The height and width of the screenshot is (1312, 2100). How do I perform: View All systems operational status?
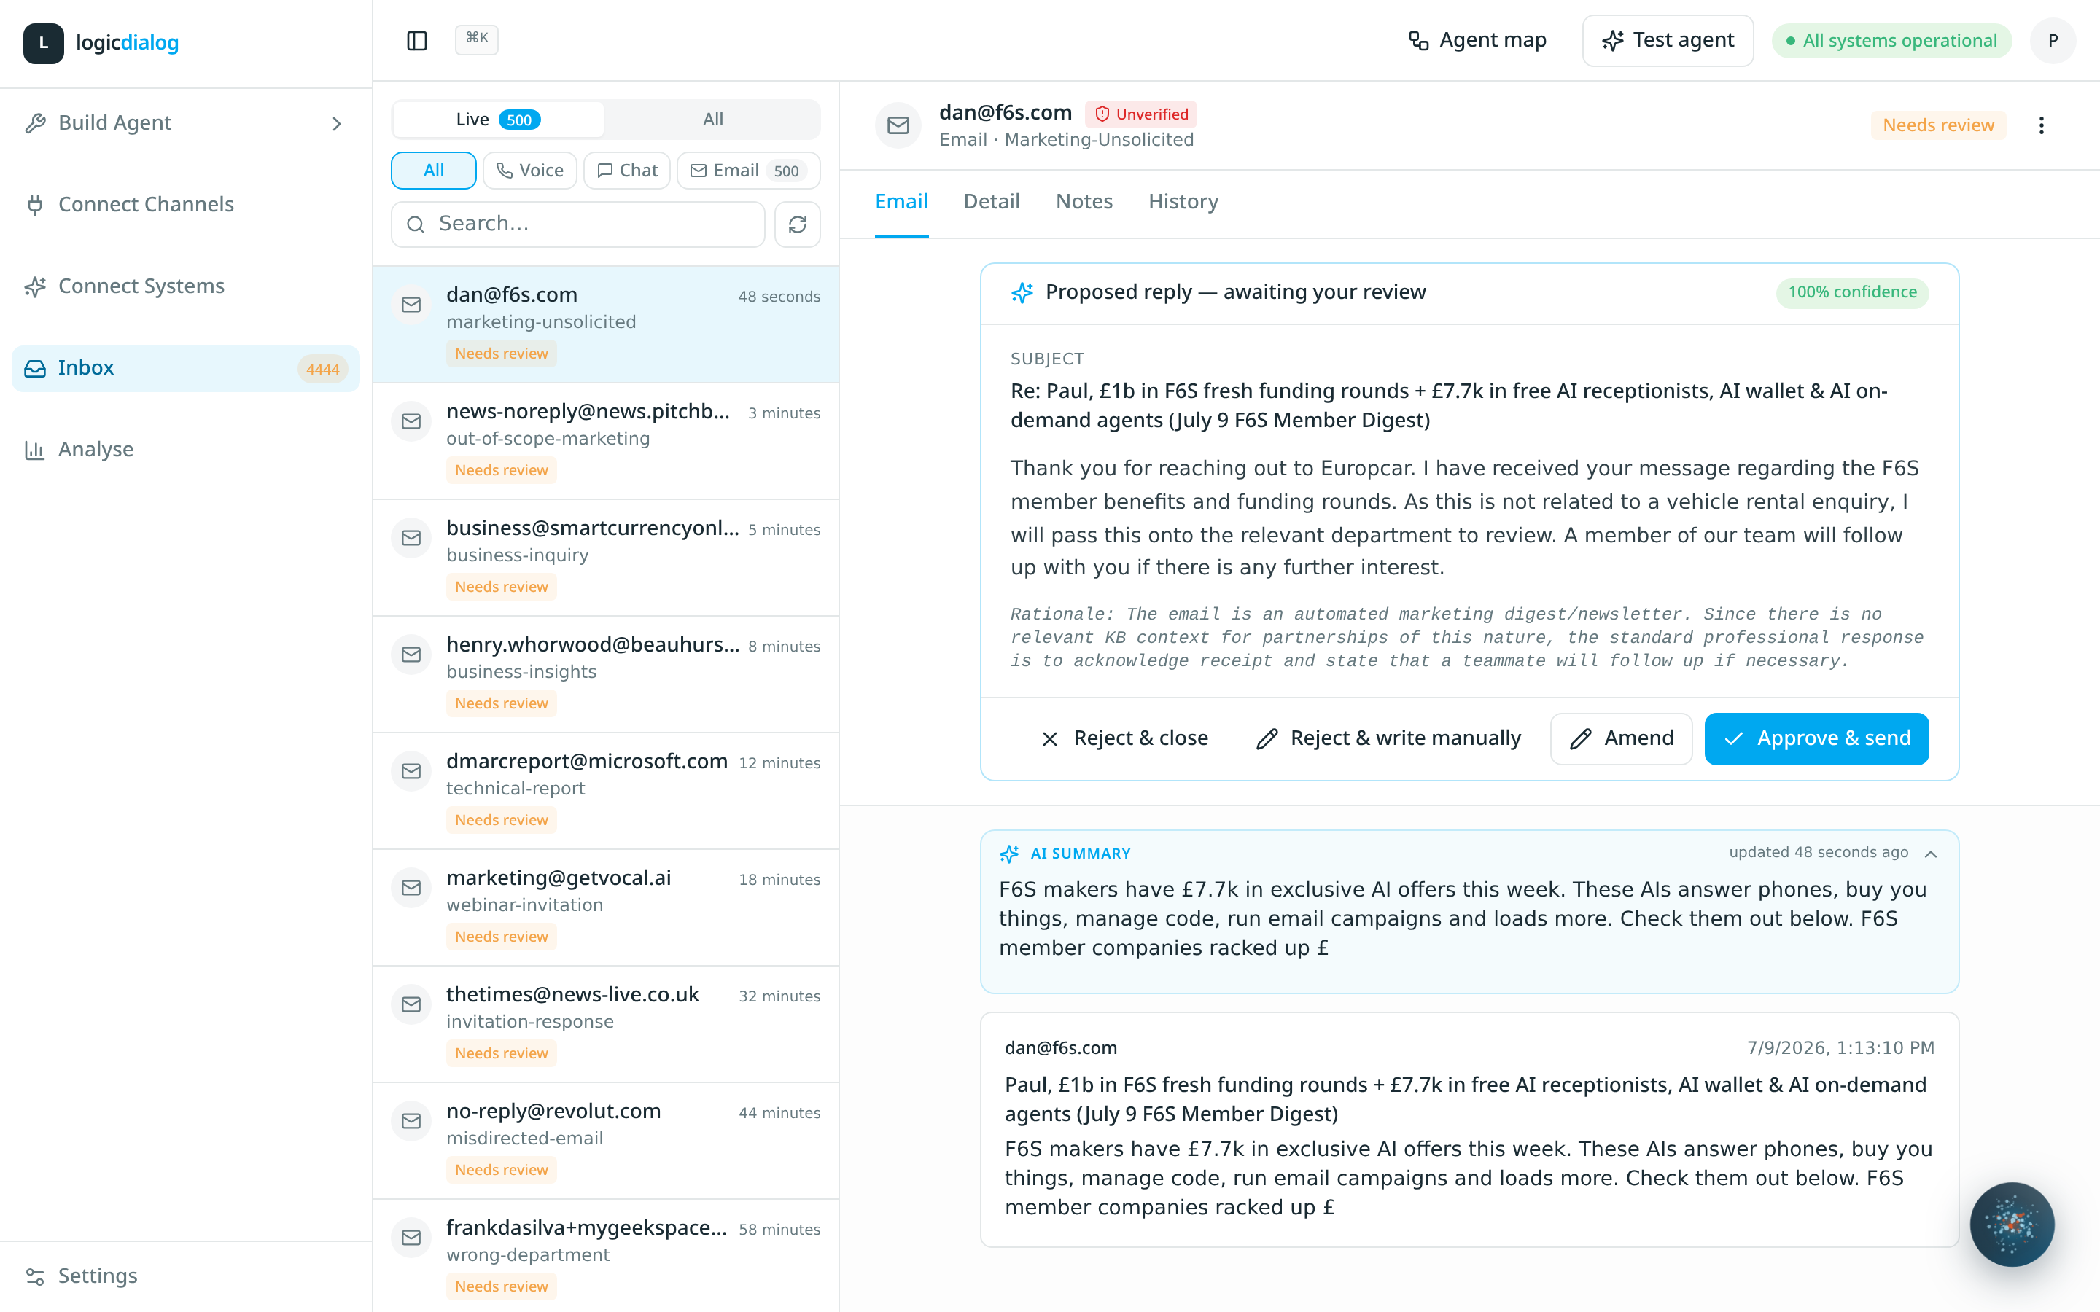tap(1891, 41)
